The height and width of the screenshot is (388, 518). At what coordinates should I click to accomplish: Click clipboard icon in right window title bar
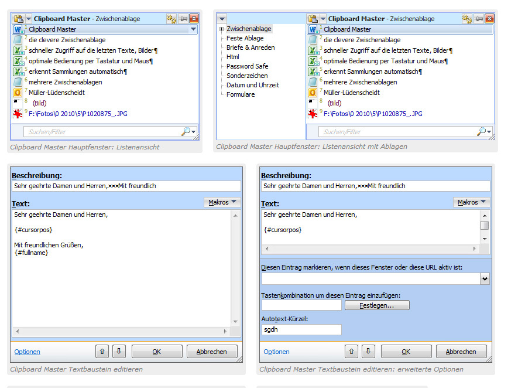coord(313,19)
